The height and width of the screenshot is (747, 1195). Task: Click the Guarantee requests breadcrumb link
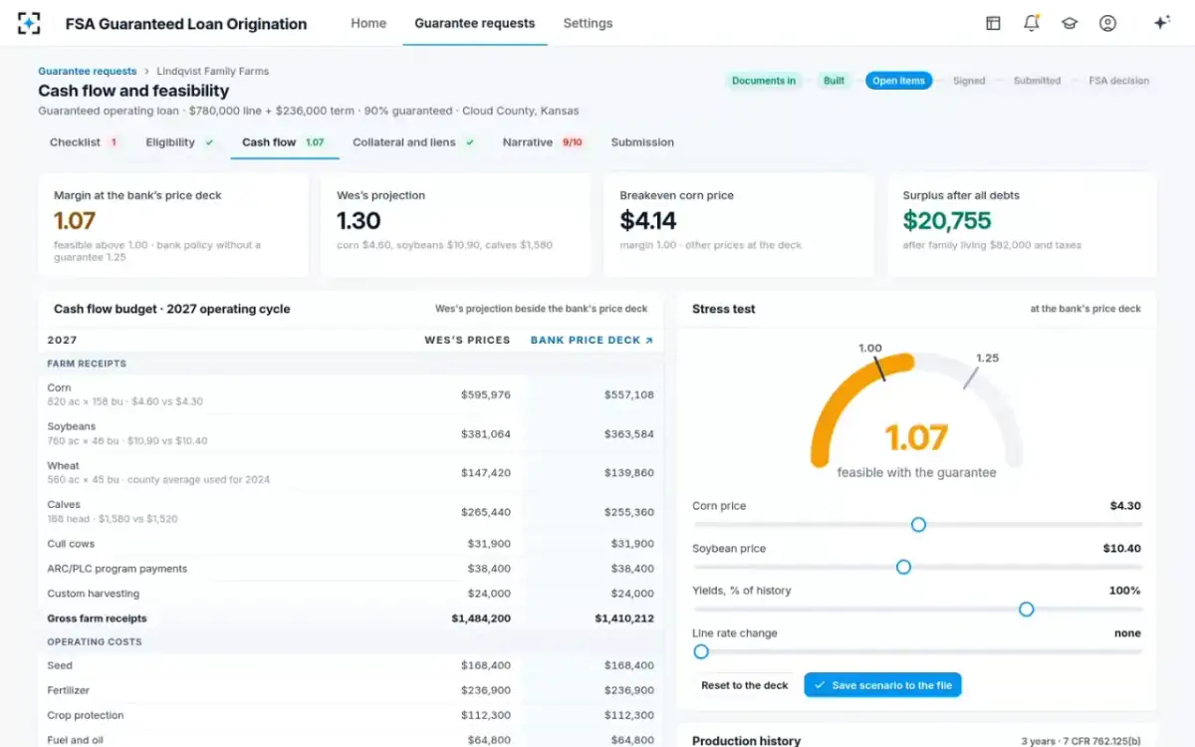pyautogui.click(x=88, y=72)
